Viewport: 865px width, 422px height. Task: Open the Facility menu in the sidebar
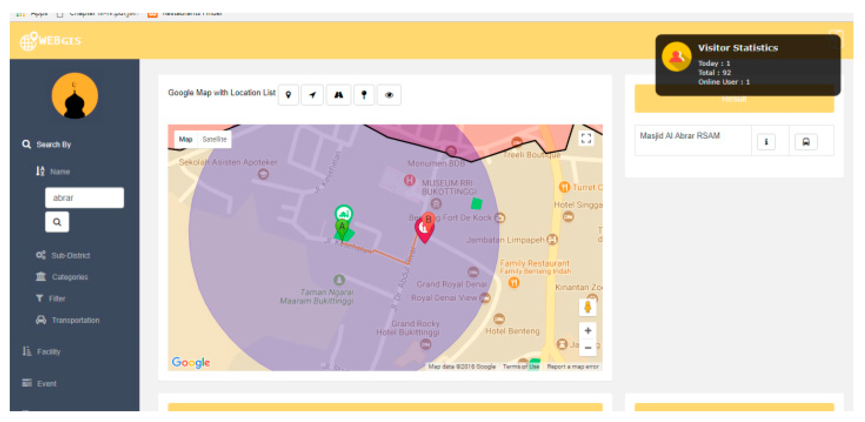coord(48,352)
